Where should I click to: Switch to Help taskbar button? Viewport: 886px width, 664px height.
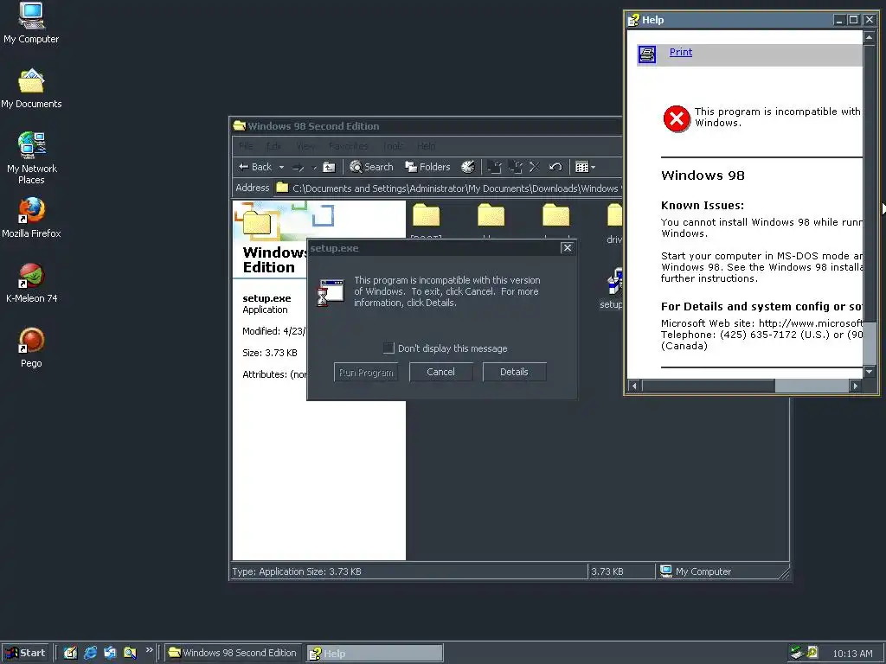click(x=375, y=654)
